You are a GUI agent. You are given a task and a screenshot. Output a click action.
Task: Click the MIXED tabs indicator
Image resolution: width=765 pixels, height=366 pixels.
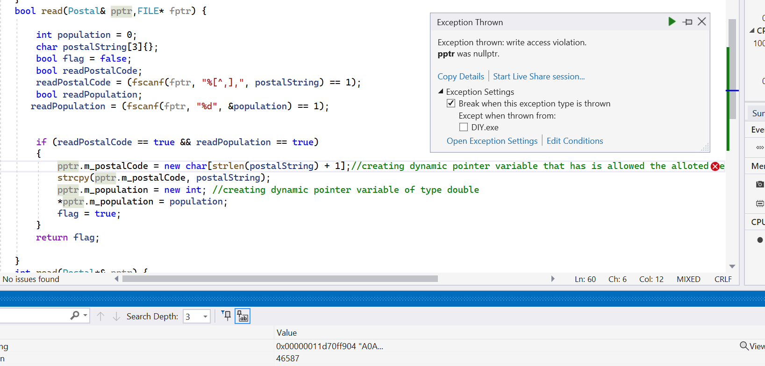tap(688, 279)
